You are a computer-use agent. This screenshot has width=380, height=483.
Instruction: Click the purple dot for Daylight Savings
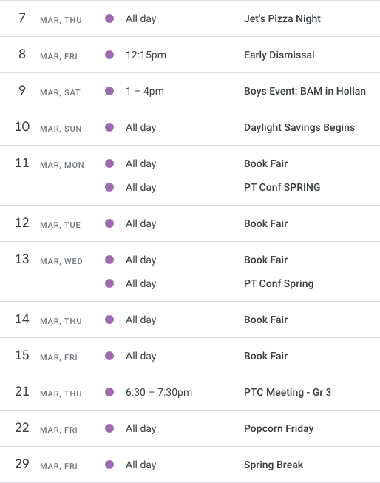coord(109,127)
